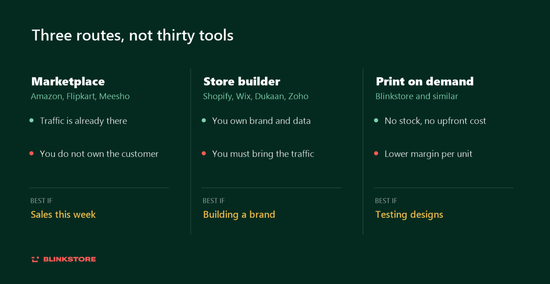
Task: Click the BLINKSTORE brand name text
Action: click(70, 259)
